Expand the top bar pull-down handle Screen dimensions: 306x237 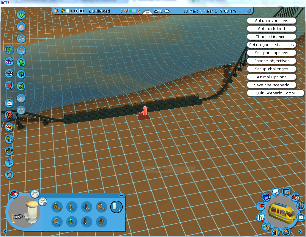coord(147,13)
